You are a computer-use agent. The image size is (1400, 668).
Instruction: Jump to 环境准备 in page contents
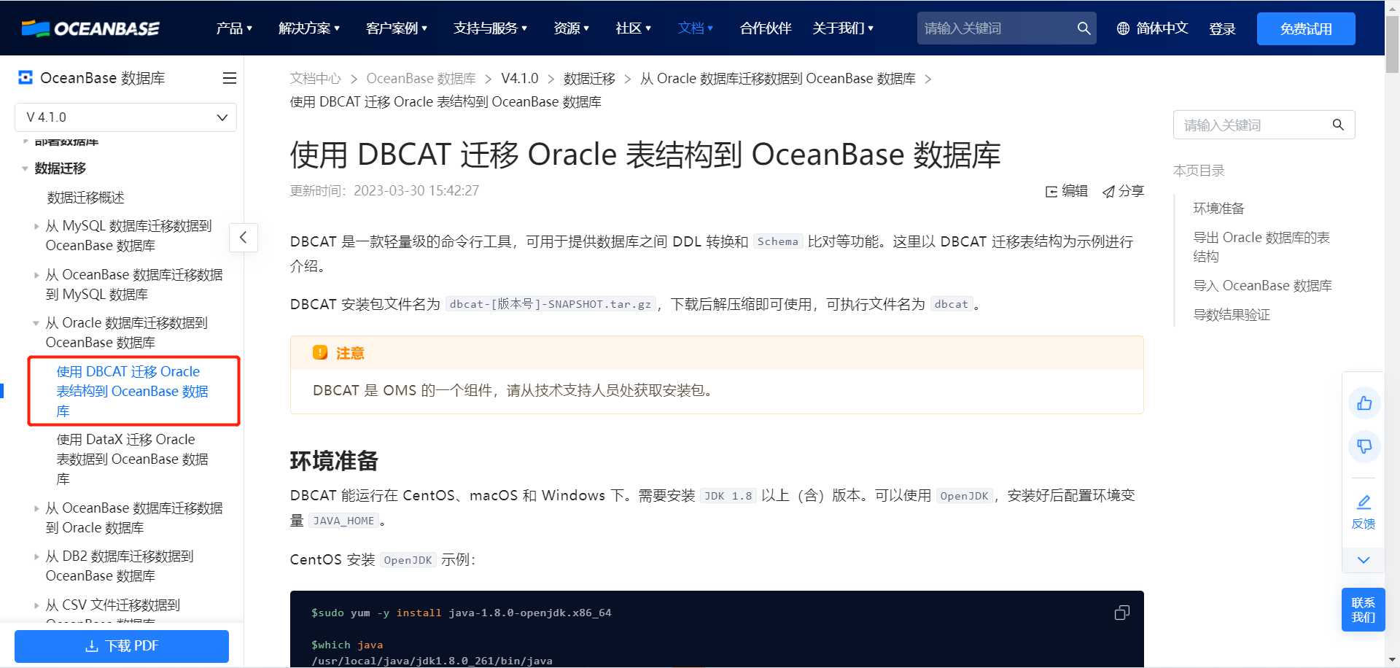click(1218, 209)
